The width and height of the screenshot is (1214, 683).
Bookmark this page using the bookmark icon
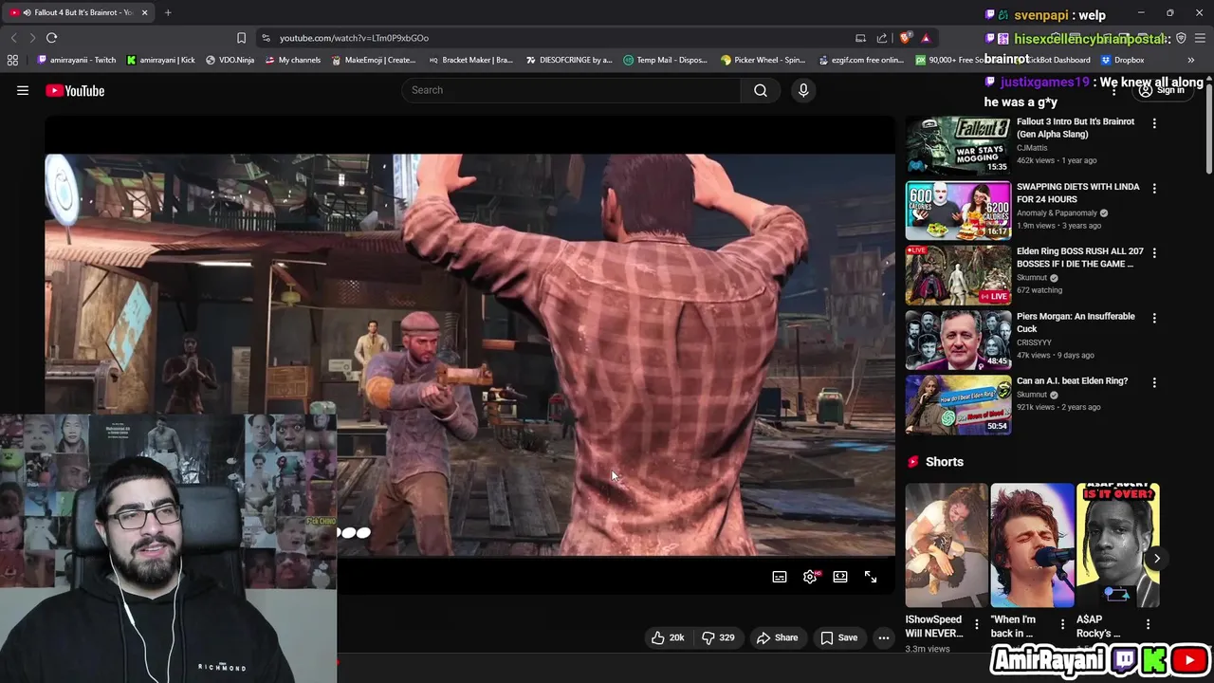241,38
